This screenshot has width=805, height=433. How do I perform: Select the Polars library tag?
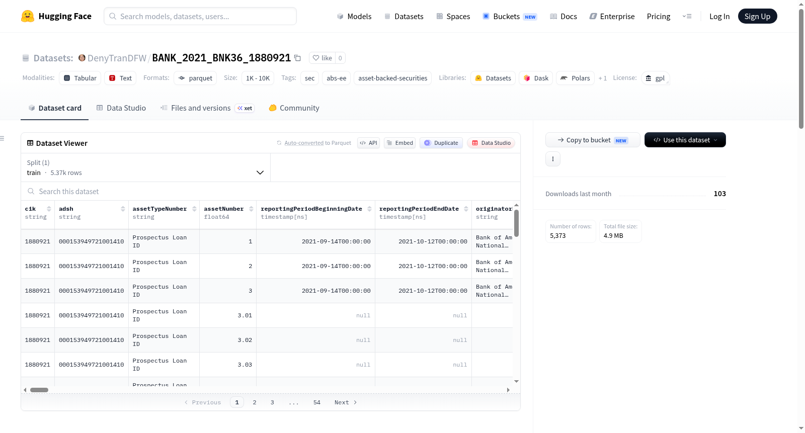click(x=575, y=78)
